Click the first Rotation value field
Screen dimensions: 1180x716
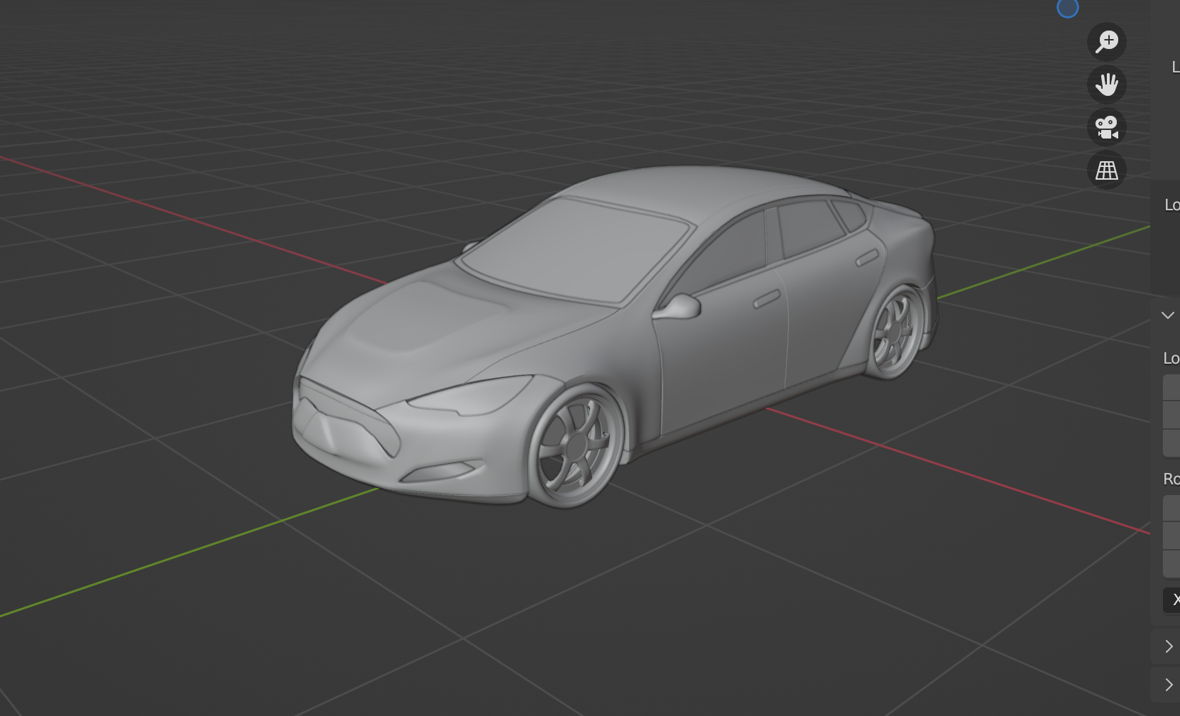[x=1172, y=509]
